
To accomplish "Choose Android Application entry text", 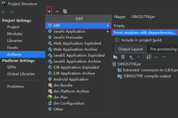I will tap(71, 79).
